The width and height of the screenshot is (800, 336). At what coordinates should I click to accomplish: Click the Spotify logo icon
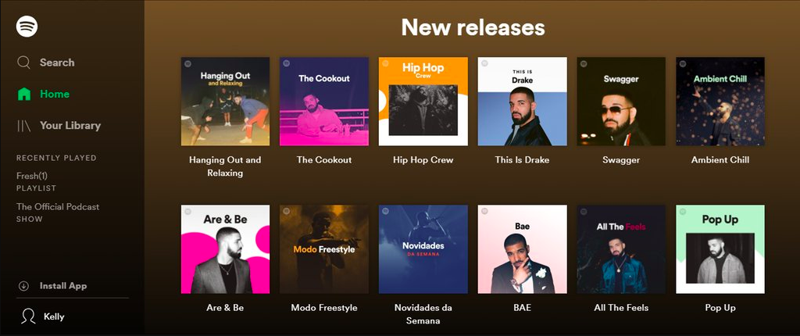pyautogui.click(x=27, y=27)
